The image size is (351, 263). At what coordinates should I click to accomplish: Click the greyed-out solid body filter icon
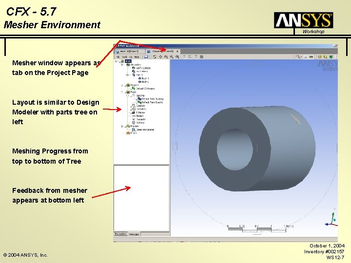[201, 57]
